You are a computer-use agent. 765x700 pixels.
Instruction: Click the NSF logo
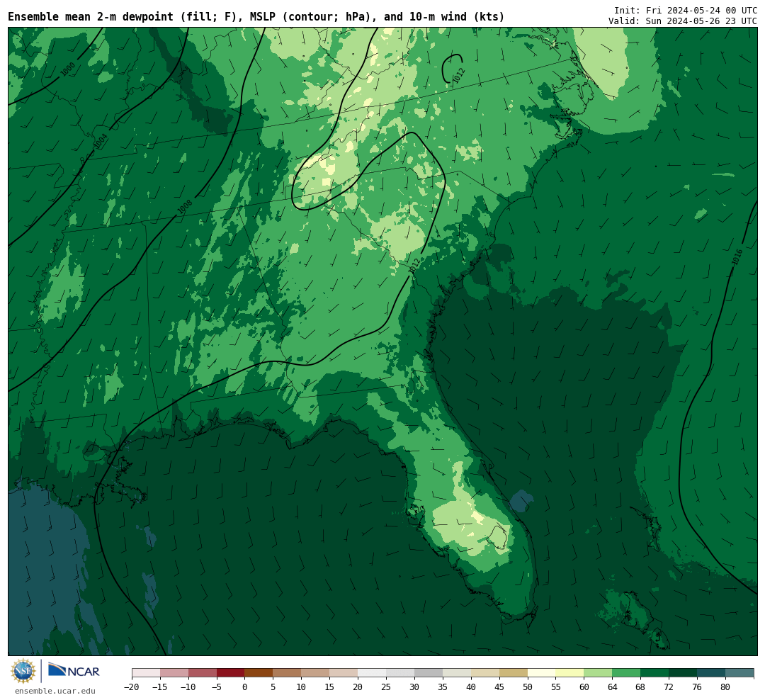coord(23,671)
